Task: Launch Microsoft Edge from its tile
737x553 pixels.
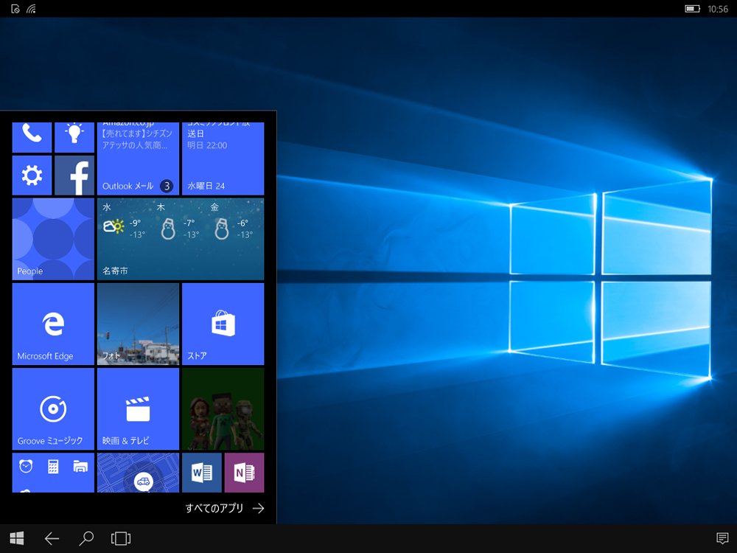Action: pyautogui.click(x=53, y=324)
